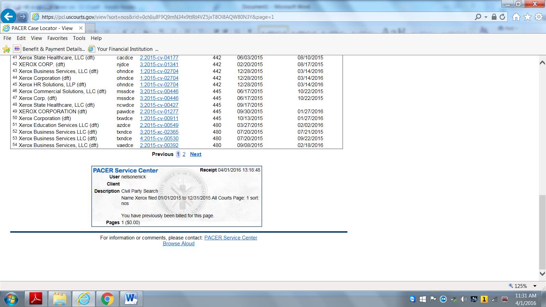Screen dimensions: 546x307
Task: Click the security lock icon
Action: pos(494,17)
